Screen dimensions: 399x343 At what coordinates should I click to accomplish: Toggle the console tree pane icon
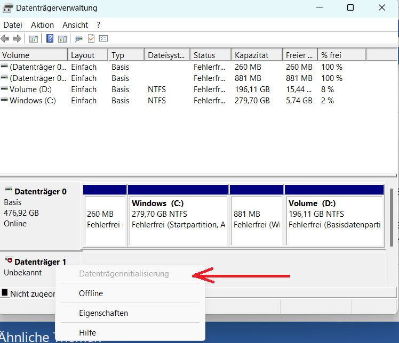pyautogui.click(x=34, y=39)
